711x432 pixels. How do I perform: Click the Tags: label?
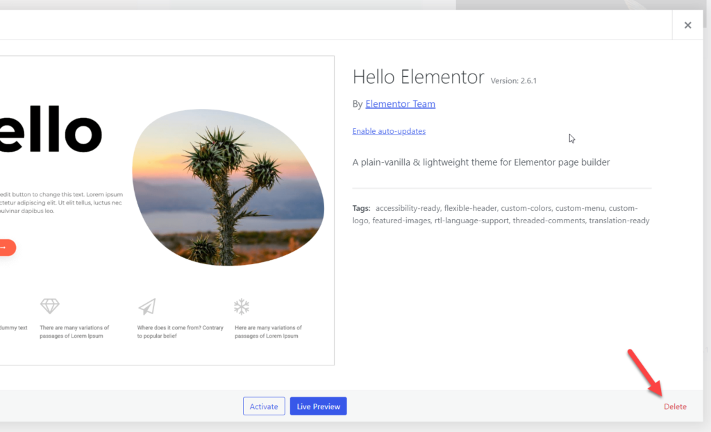(x=361, y=208)
